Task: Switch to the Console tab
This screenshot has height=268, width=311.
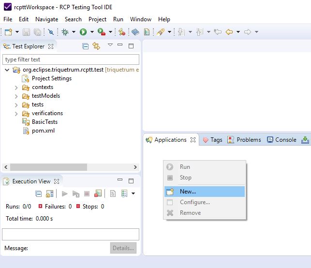Action: pyautogui.click(x=281, y=140)
